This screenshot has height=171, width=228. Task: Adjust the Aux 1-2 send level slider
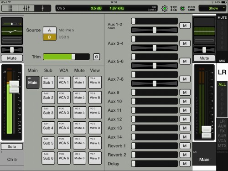coord(155,21)
